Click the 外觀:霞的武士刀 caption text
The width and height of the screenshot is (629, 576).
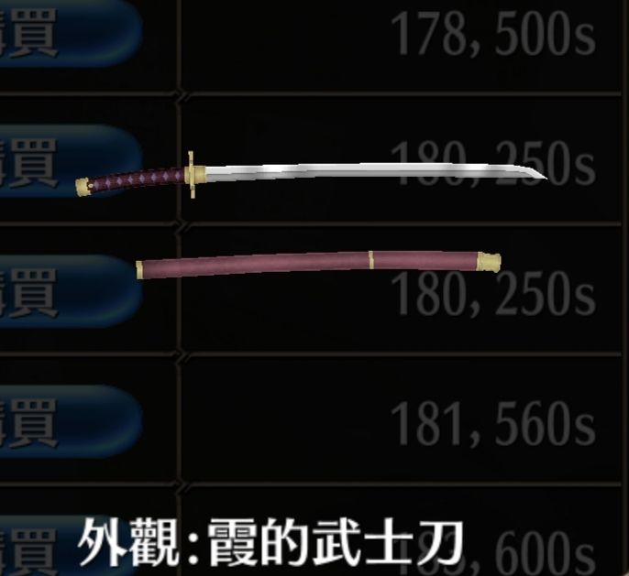270,541
